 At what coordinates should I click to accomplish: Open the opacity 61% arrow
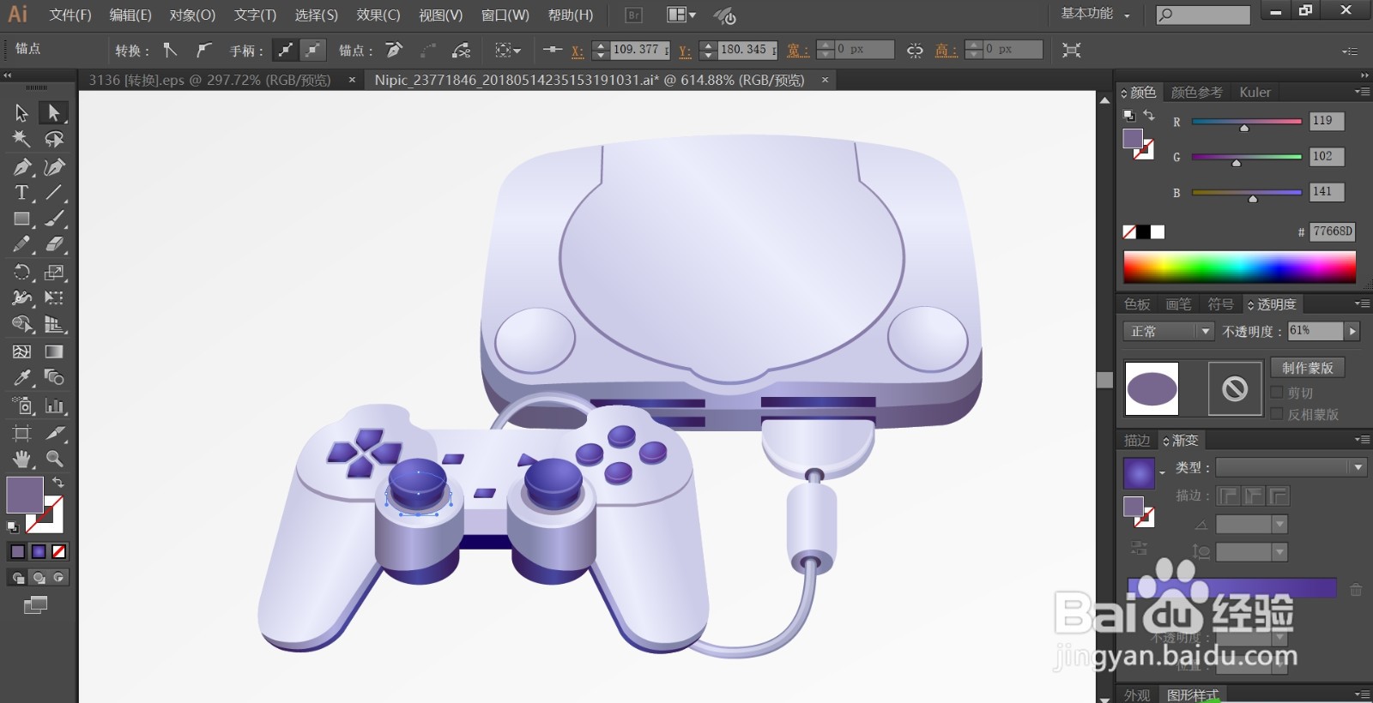[1352, 331]
